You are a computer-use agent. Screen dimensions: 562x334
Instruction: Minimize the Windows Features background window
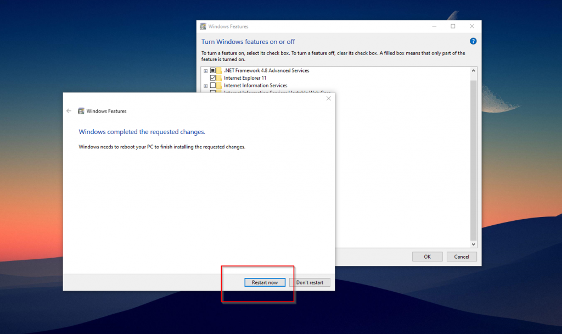point(434,26)
